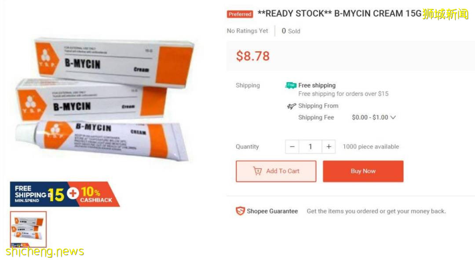Click the Preferred seller badge

click(x=240, y=14)
